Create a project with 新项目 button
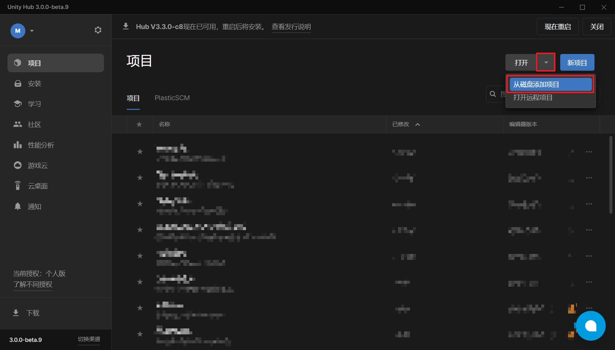The image size is (615, 350). click(x=577, y=63)
